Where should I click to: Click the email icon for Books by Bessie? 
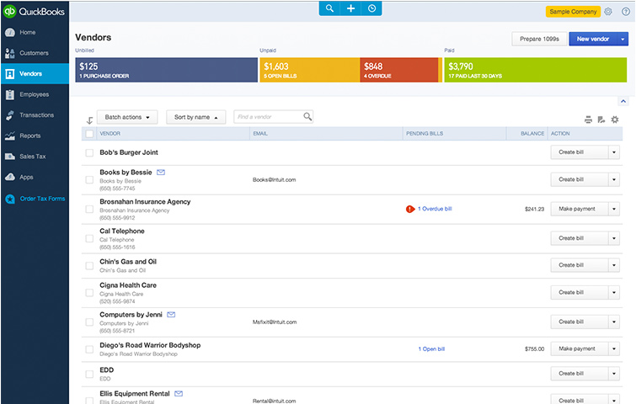[x=161, y=173]
